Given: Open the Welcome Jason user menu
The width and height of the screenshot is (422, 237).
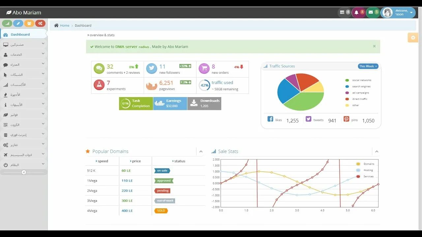Looking at the screenshot, I should point(398,13).
